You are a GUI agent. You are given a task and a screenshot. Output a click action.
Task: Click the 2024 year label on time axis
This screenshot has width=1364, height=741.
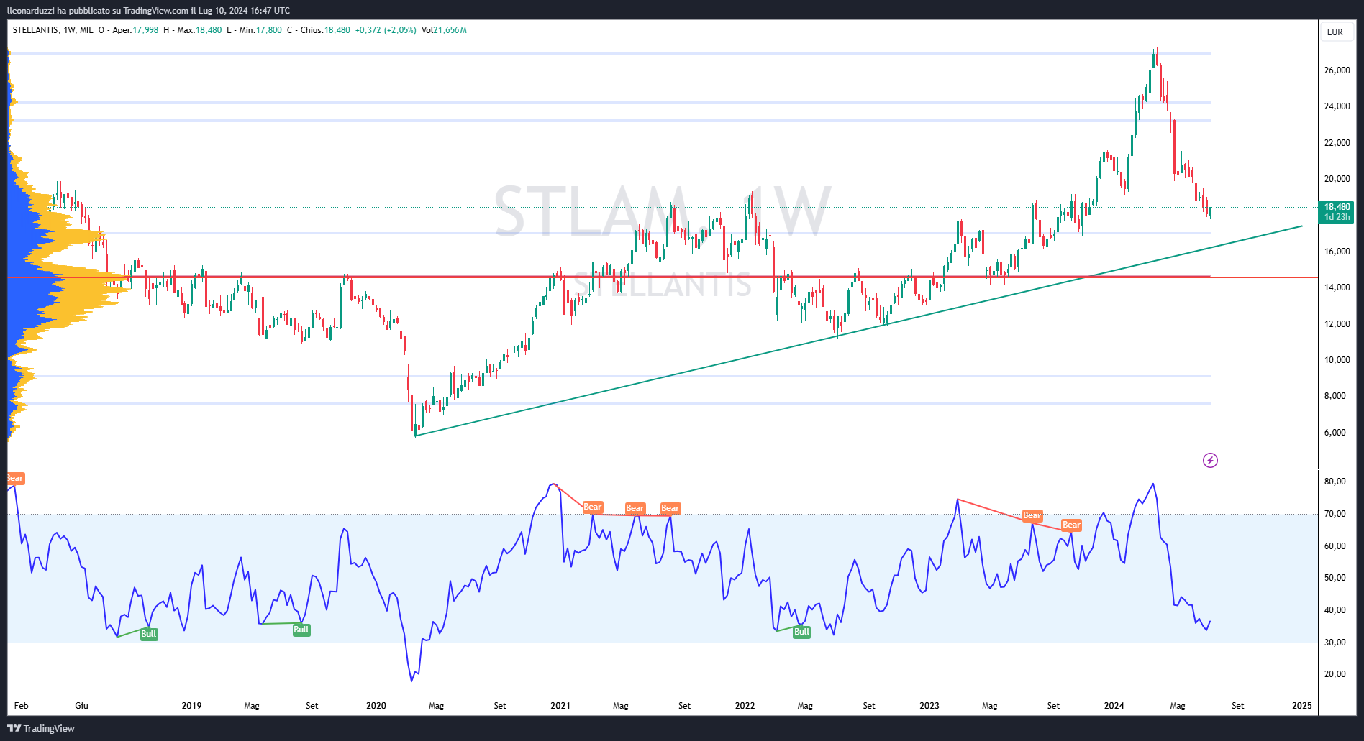1114,706
